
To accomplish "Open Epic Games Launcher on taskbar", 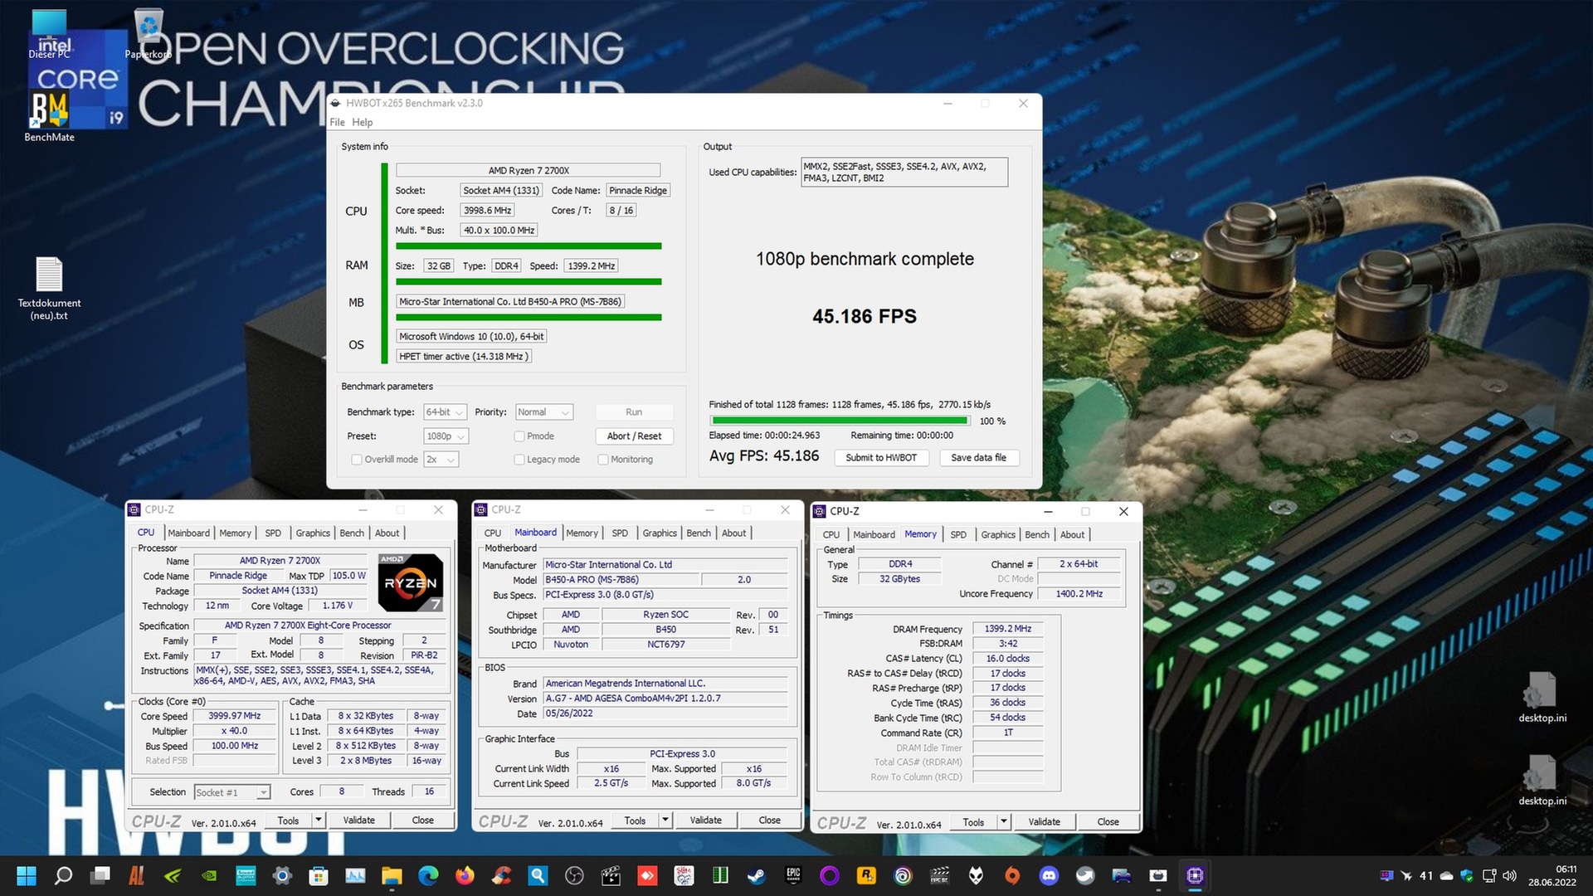I will pos(793,875).
